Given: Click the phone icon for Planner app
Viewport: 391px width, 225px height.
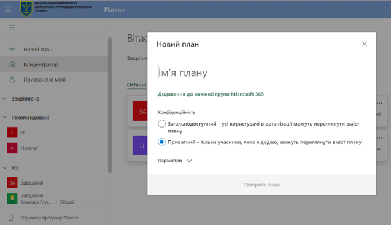Looking at the screenshot, I should click(10, 218).
